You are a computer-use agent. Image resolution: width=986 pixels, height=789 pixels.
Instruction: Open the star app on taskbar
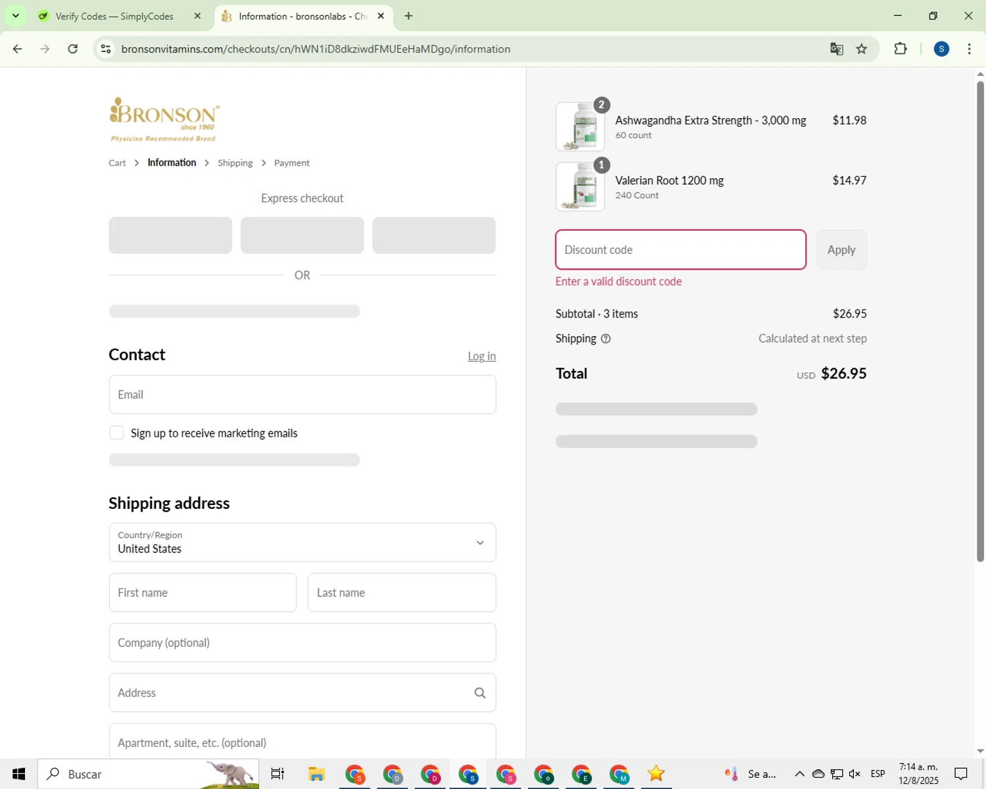[x=656, y=774]
